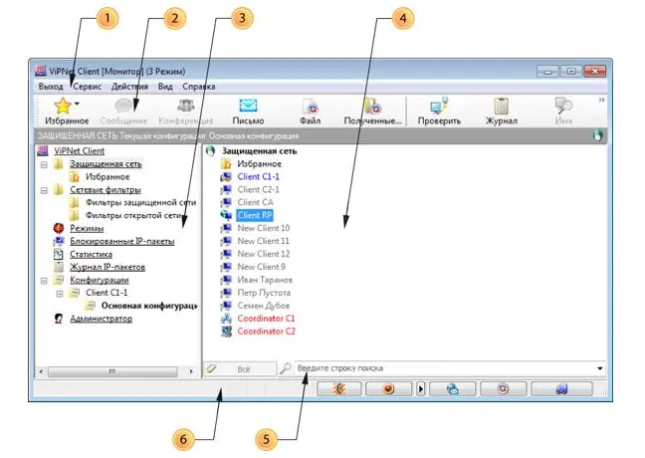This screenshot has width=645, height=458.
Task: Collapse the Конфигурации tree node
Action: pyautogui.click(x=44, y=280)
